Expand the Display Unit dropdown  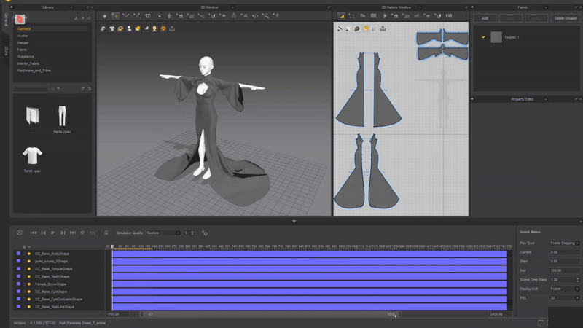click(566, 289)
